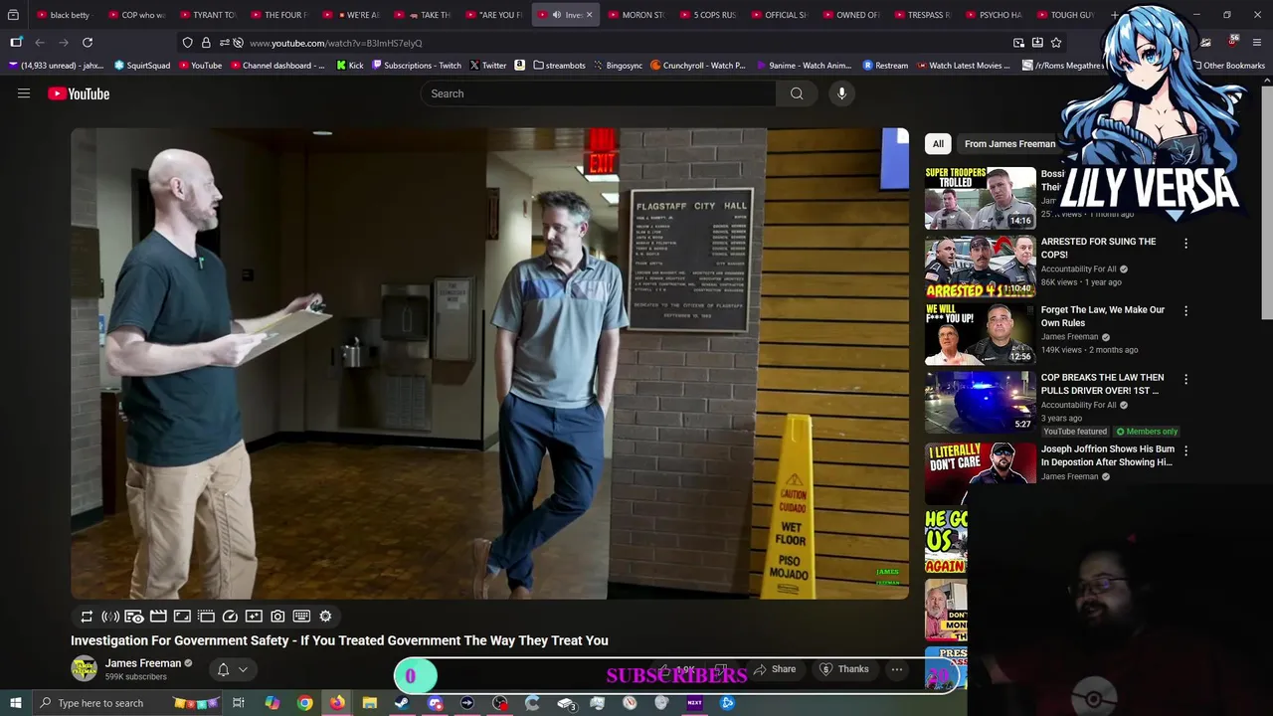Viewport: 1273px width, 716px height.
Task: Open File Explorer from the taskbar
Action: click(x=369, y=703)
